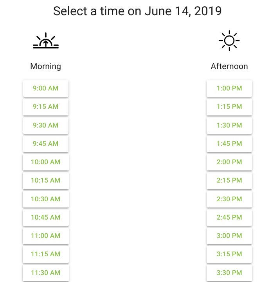The height and width of the screenshot is (282, 279).
Task: Select the 3:00 PM slot
Action: click(x=229, y=236)
